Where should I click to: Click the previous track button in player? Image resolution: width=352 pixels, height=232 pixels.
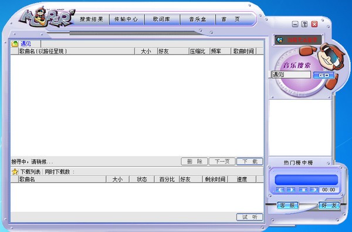pyautogui.click(x=280, y=190)
